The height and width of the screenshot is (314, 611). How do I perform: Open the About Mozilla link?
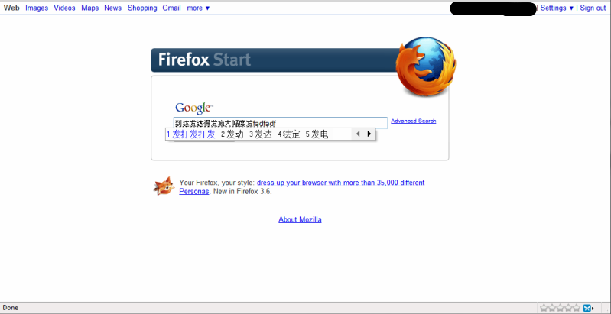(x=300, y=219)
